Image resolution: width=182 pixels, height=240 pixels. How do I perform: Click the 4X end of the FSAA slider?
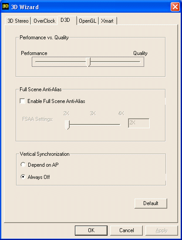click(x=120, y=124)
